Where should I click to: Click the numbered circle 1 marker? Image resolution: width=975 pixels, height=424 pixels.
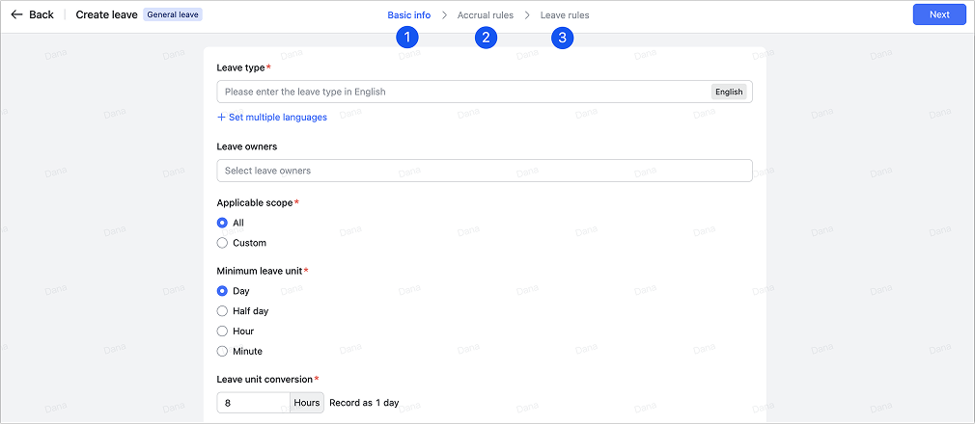click(x=406, y=38)
